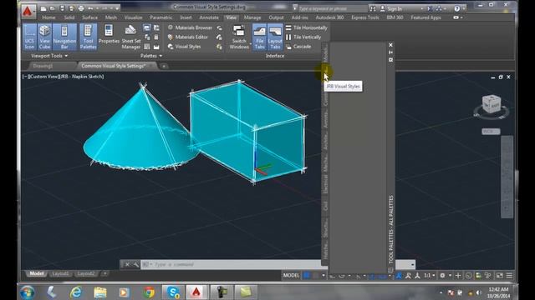The image size is (535, 300).
Task: Toggle the Layout Tabs display
Action: point(275,37)
